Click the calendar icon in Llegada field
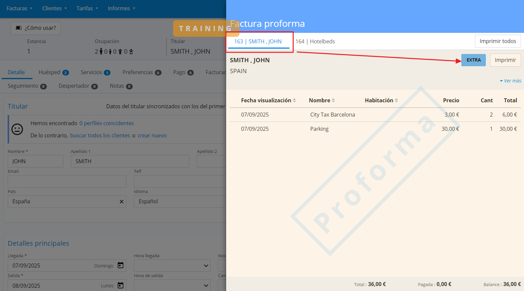Screen dimensions: 524x291 [120, 265]
